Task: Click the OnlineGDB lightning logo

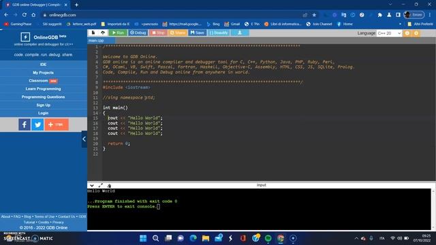Action: pyautogui.click(x=25, y=37)
